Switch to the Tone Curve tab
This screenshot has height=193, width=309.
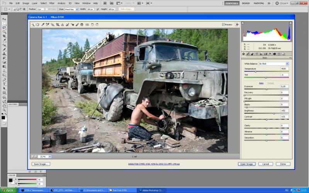pyautogui.click(x=248, y=54)
